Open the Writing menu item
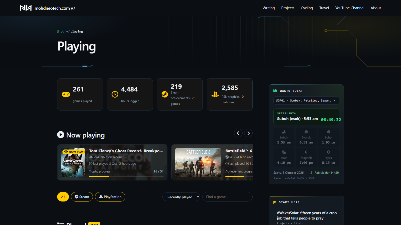The height and width of the screenshot is (225, 401). [x=268, y=8]
